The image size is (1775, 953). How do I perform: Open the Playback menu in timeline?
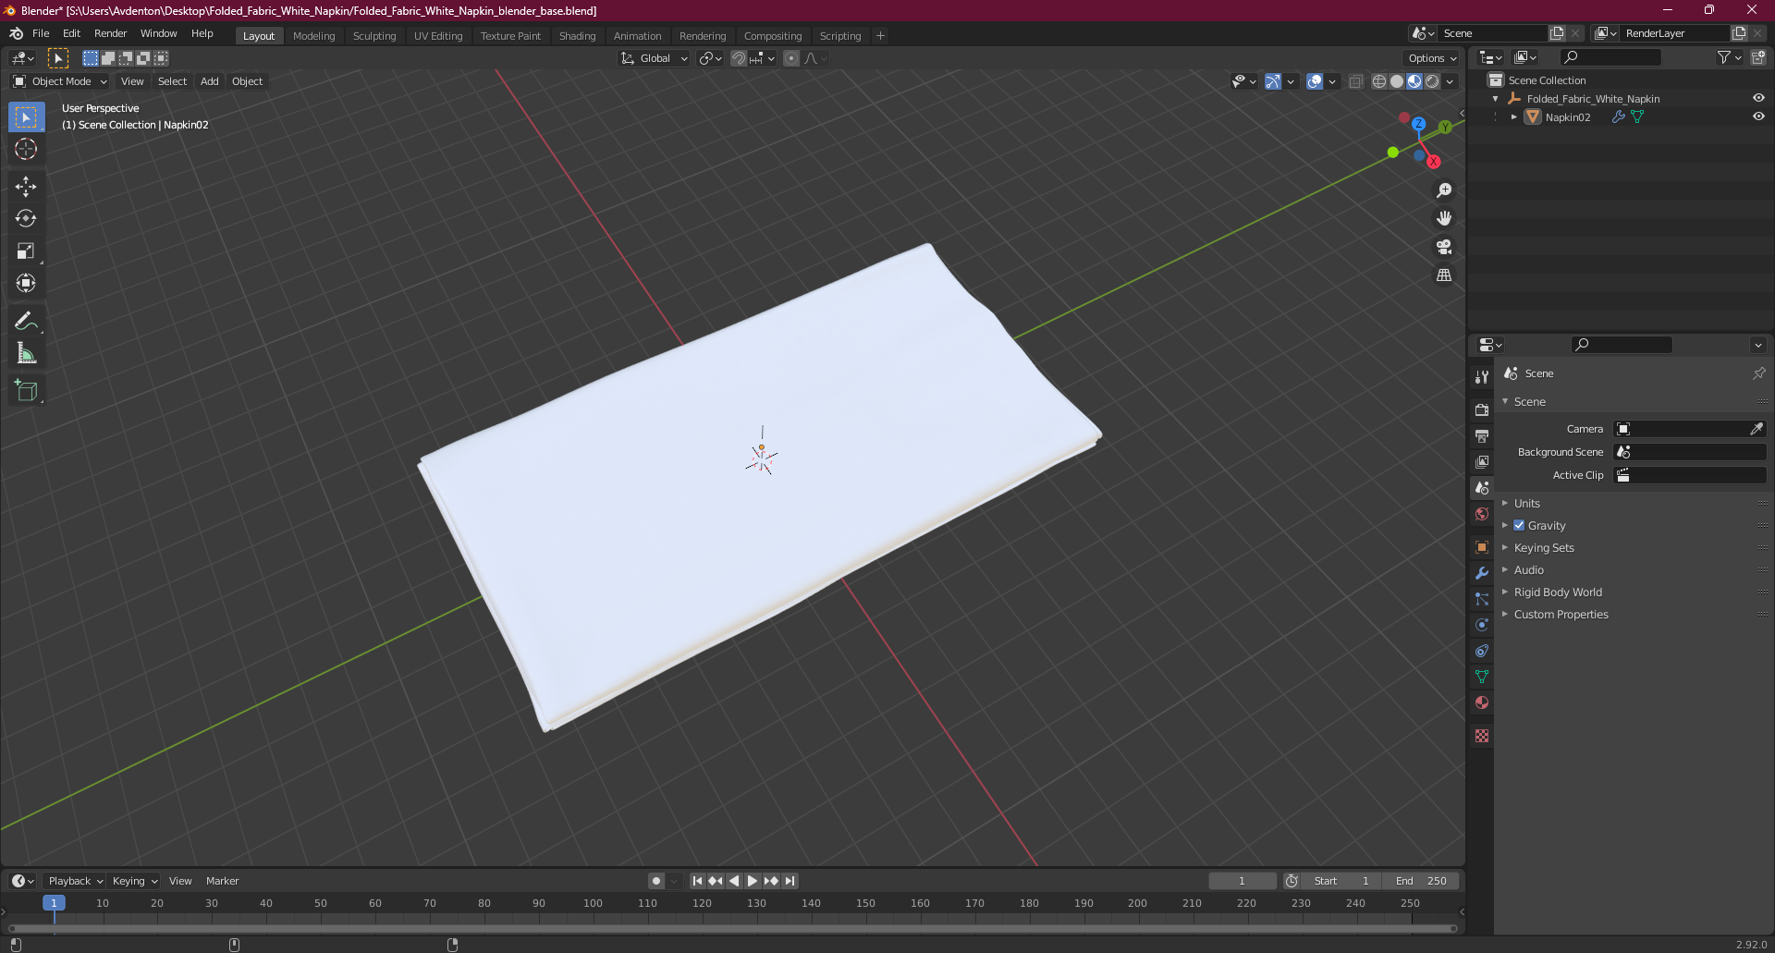point(75,881)
